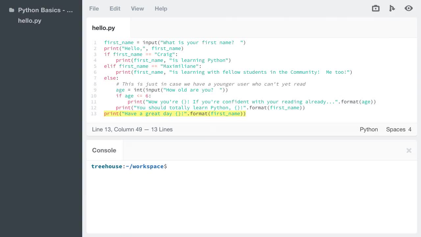Open the File menu
Viewport: 421px width, 237px height.
tap(94, 9)
